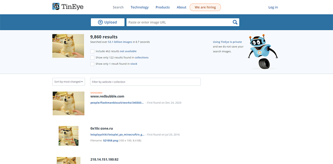333x164 pixels.
Task: Open the Technology menu item
Action: point(139,7)
